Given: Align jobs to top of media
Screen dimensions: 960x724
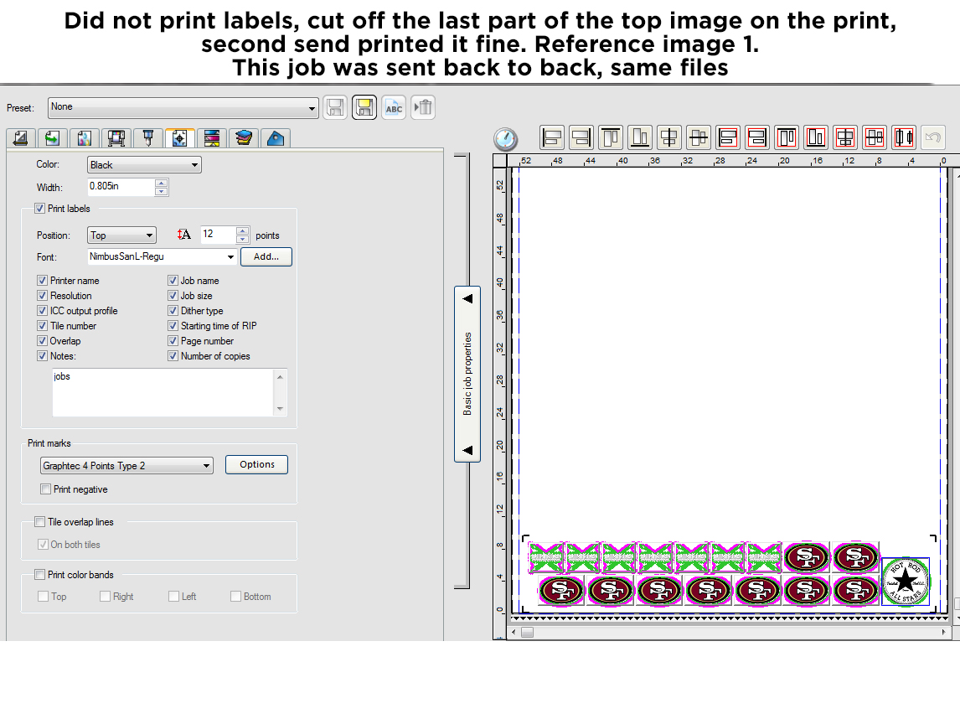Looking at the screenshot, I should pos(787,137).
